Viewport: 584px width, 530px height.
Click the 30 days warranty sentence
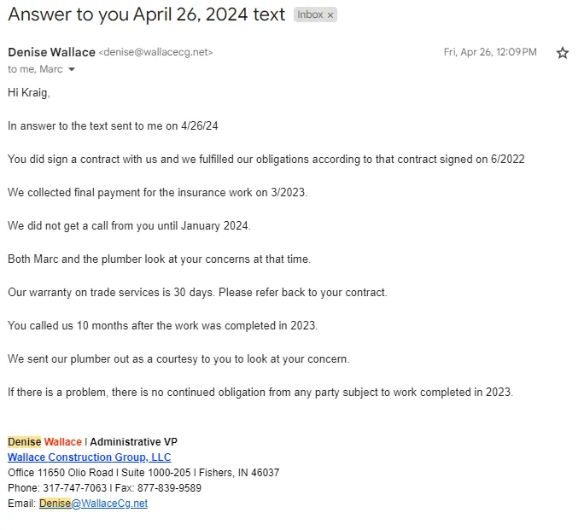tap(197, 292)
